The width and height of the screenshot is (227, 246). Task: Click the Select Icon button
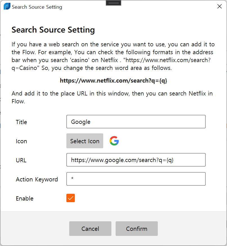85,141
